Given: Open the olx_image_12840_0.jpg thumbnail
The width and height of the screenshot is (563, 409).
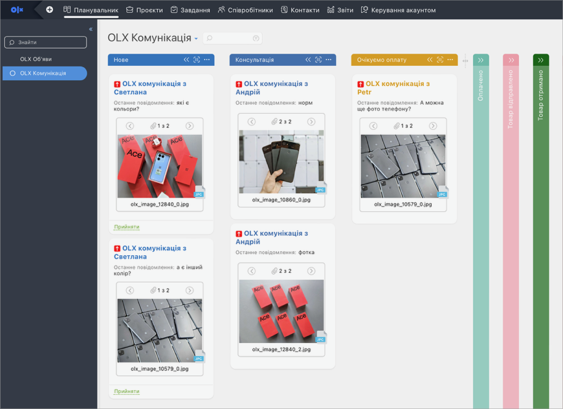Looking at the screenshot, I should click(160, 166).
